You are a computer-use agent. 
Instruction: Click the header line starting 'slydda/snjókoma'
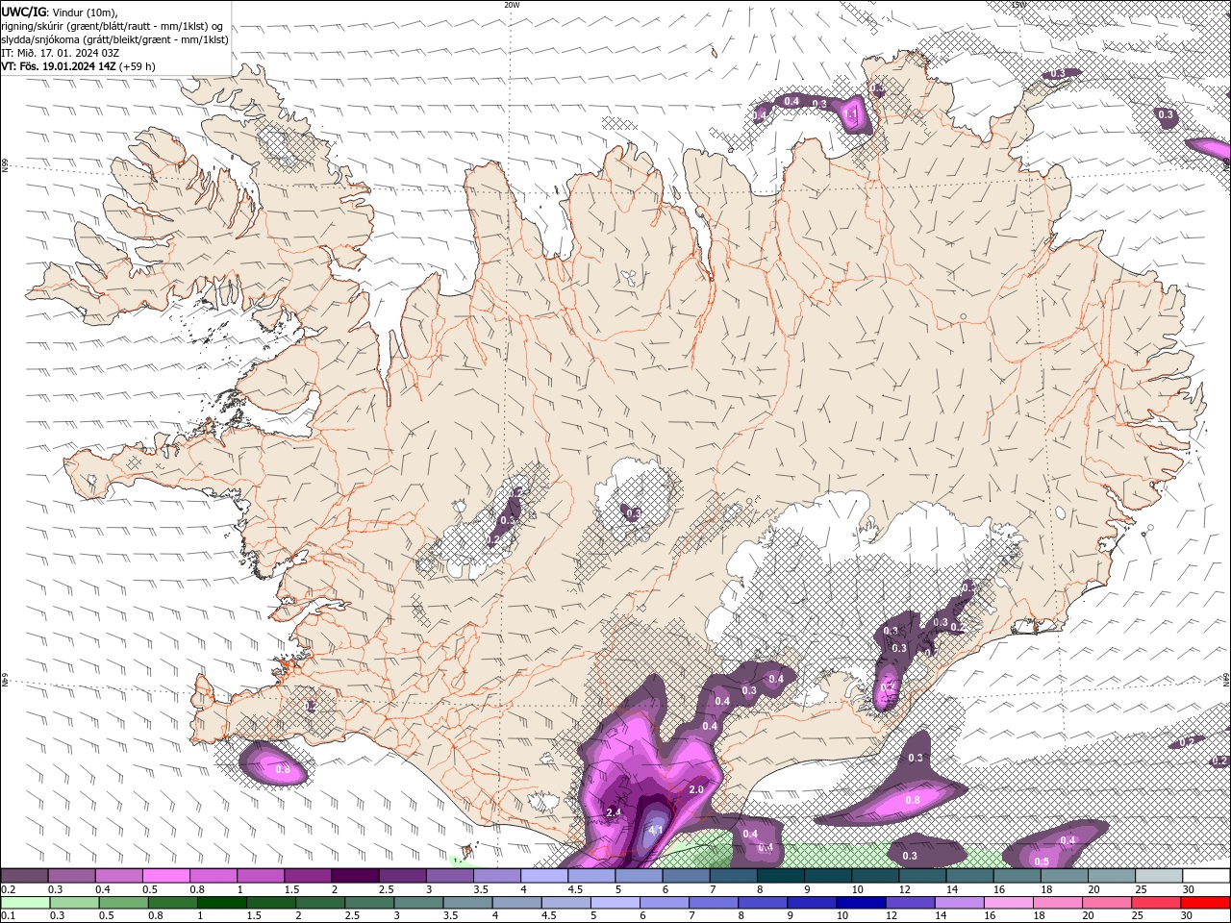(115, 39)
